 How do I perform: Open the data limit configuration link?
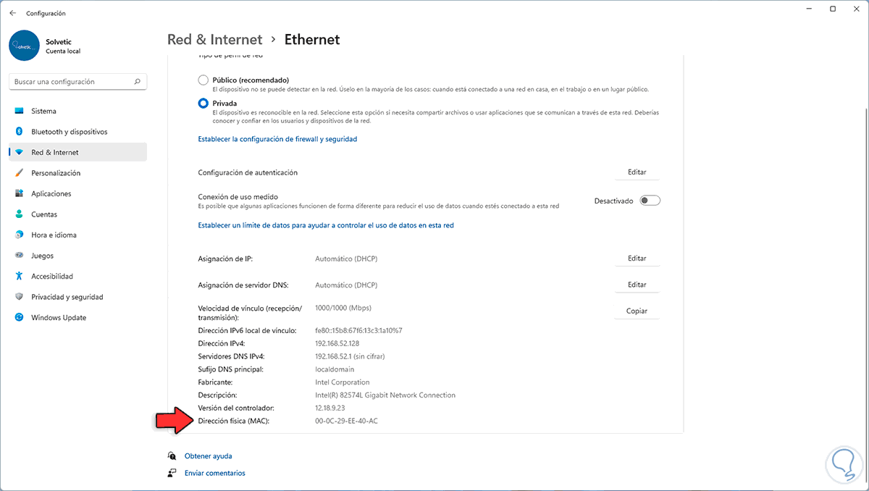tap(326, 225)
